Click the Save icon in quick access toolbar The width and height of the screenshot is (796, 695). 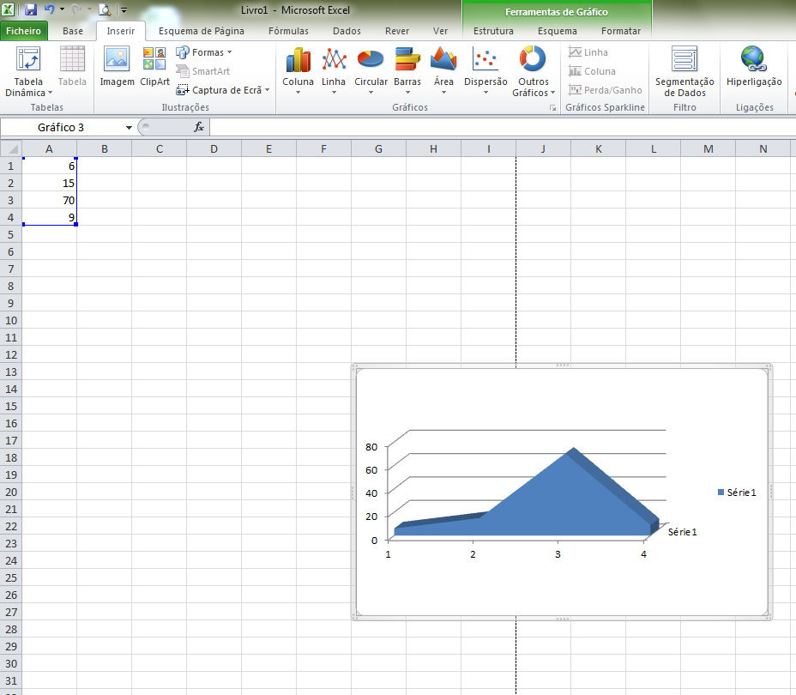click(x=31, y=9)
